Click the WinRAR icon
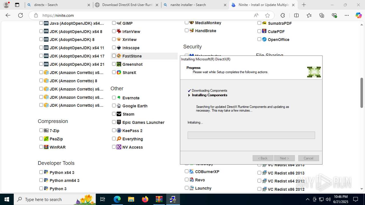 (x=46, y=147)
